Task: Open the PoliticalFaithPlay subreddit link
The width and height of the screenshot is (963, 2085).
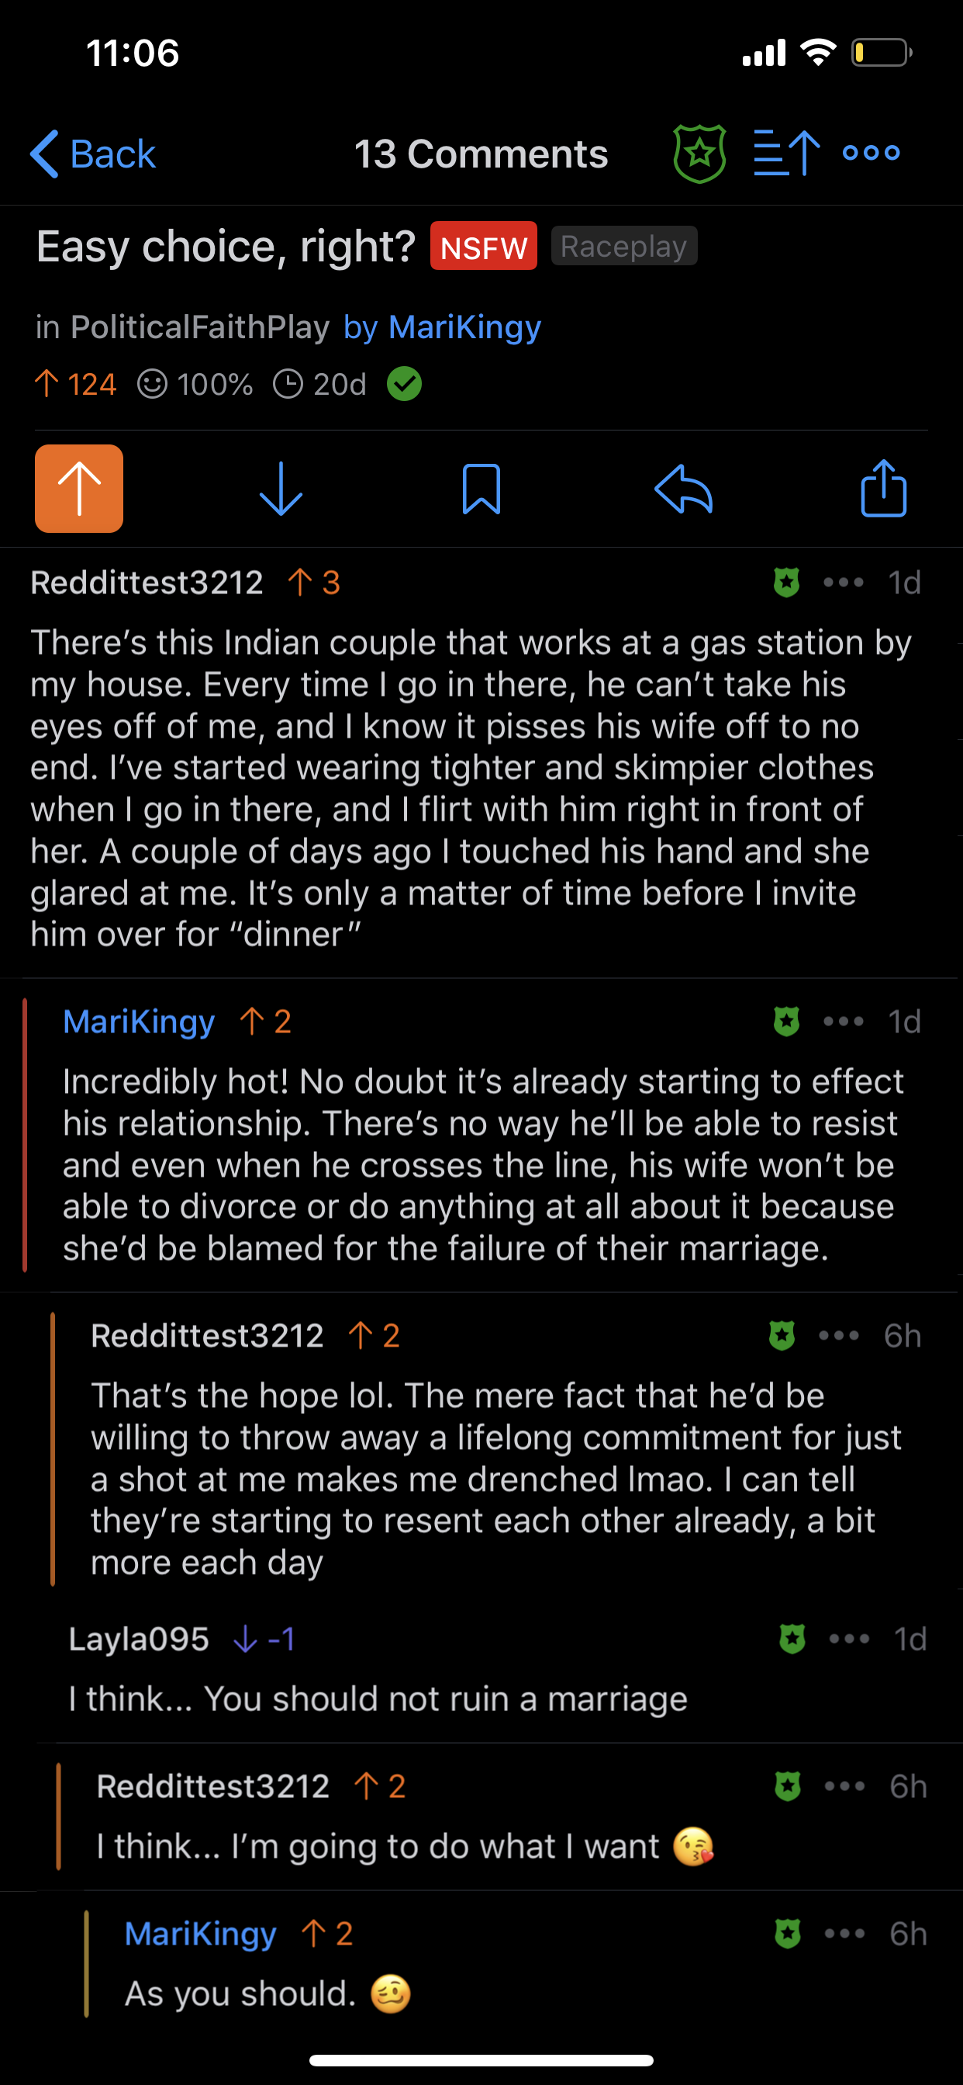Action: [x=200, y=327]
